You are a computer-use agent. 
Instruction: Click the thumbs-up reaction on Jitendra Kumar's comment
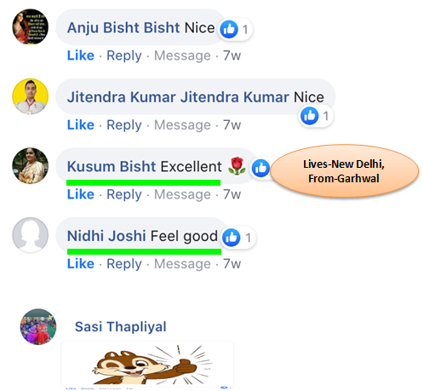coord(309,116)
